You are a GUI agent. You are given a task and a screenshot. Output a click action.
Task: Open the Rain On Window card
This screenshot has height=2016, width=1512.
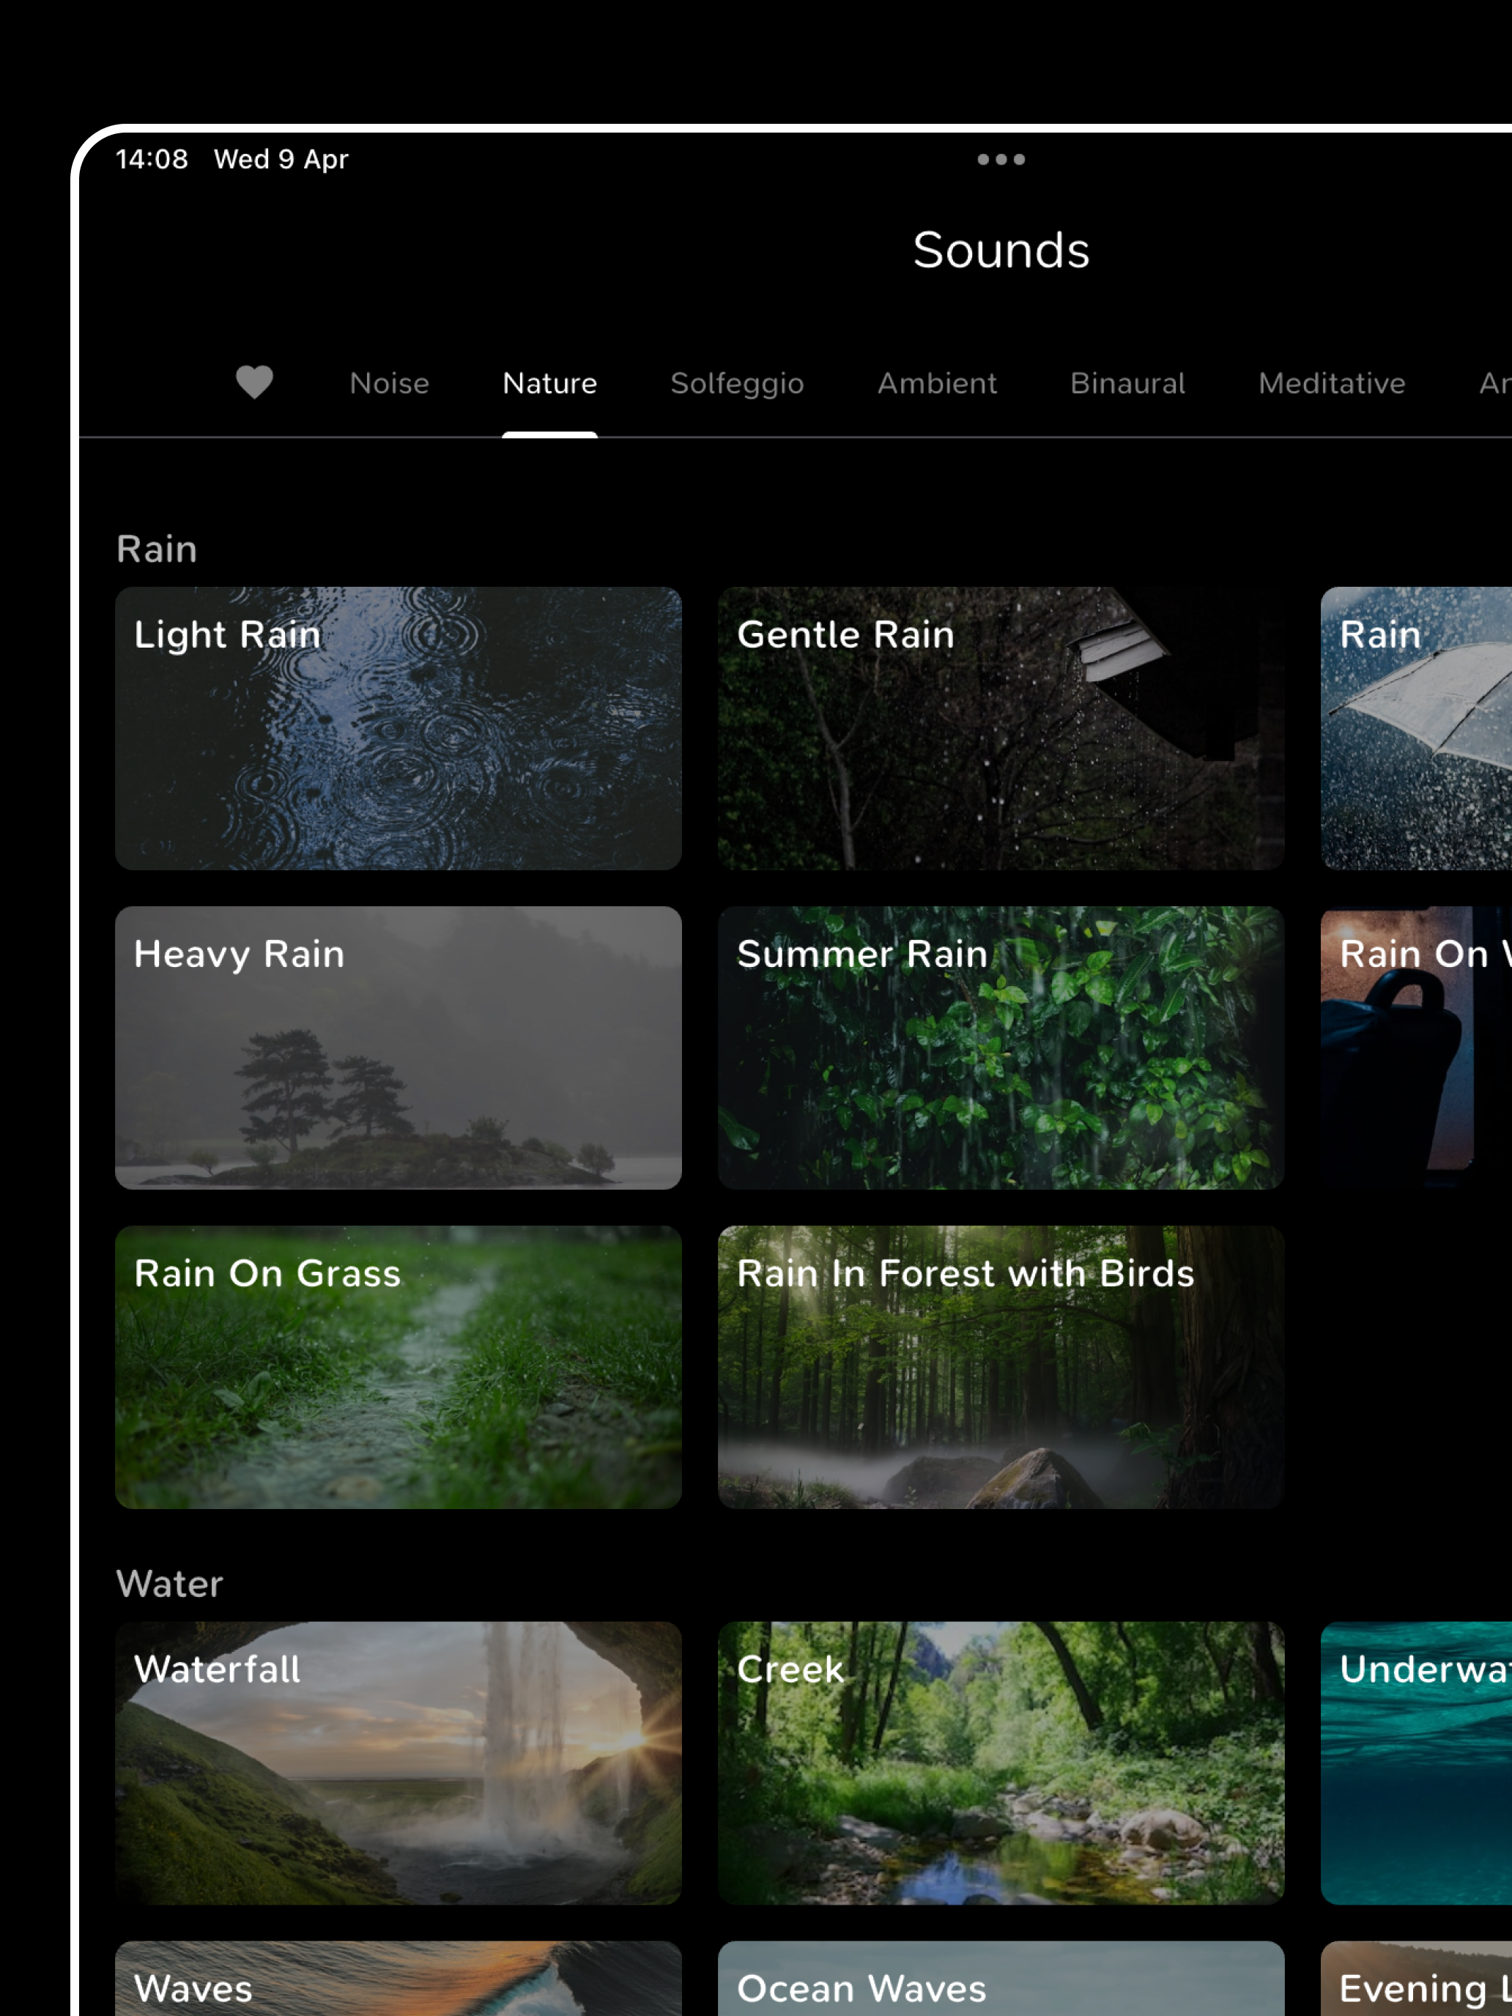point(1416,1047)
